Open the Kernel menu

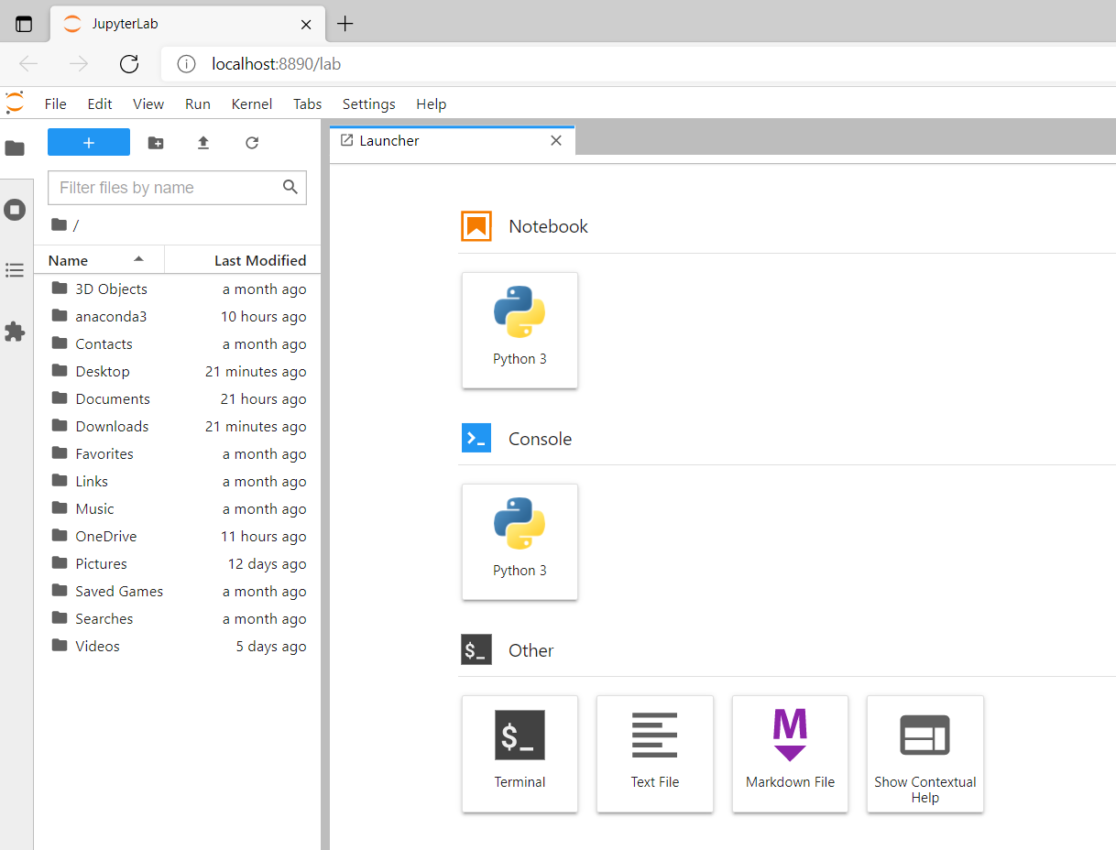(252, 104)
